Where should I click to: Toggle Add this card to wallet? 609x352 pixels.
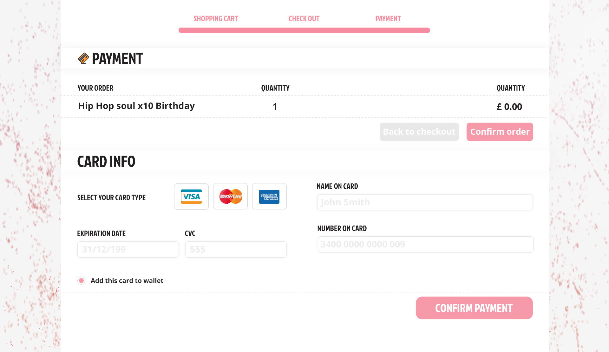tap(82, 281)
